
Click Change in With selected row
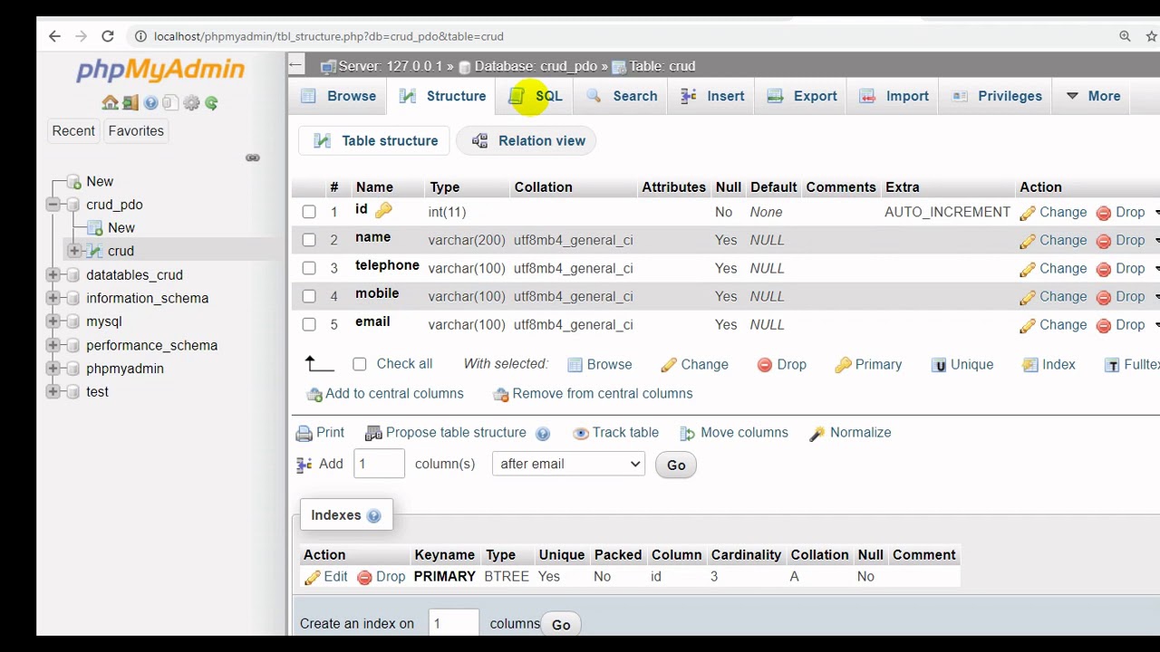(x=694, y=364)
